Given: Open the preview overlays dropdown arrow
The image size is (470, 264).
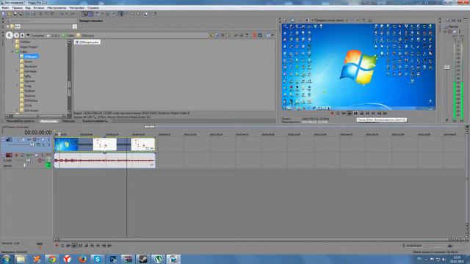Looking at the screenshot, I should [358, 20].
